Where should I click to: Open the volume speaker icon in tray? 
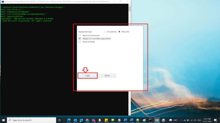click(195, 120)
